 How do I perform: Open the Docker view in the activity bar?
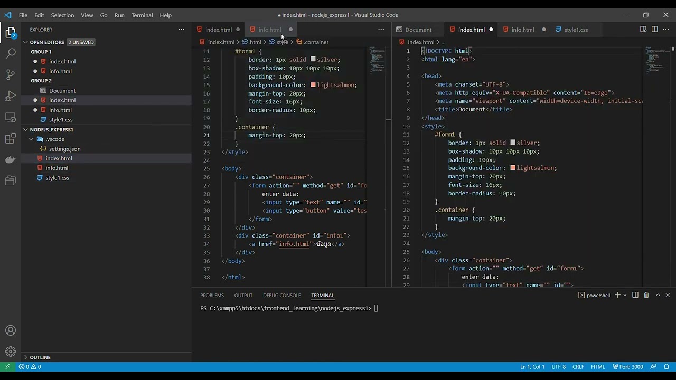click(x=11, y=159)
